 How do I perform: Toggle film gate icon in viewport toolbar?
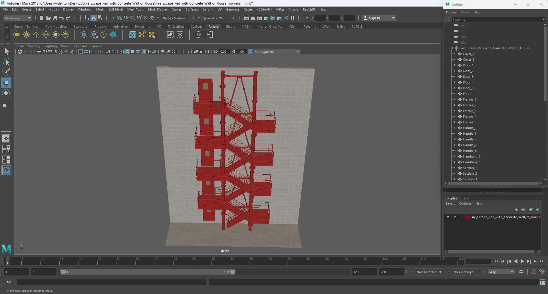86,52
